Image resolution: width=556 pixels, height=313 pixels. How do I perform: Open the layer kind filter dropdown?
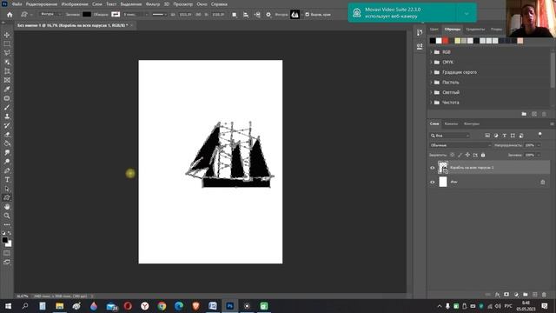[x=450, y=136]
